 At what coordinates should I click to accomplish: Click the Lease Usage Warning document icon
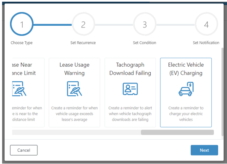75,89
